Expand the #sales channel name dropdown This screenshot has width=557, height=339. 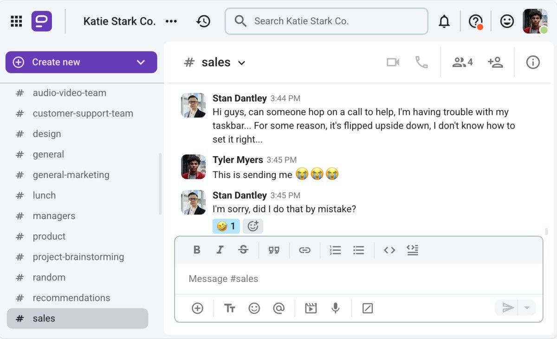pyautogui.click(x=241, y=62)
